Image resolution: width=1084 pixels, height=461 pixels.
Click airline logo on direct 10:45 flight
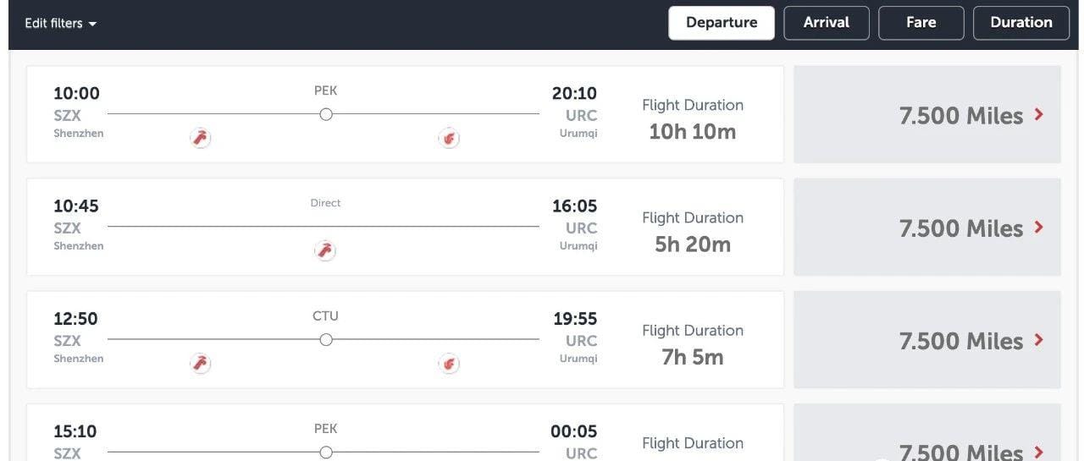pos(324,250)
